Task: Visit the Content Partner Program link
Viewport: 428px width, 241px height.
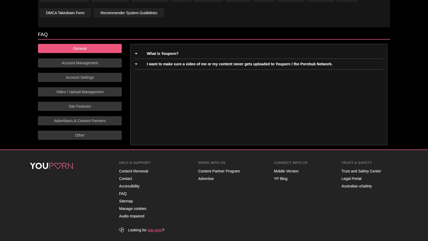Action: 219,171
